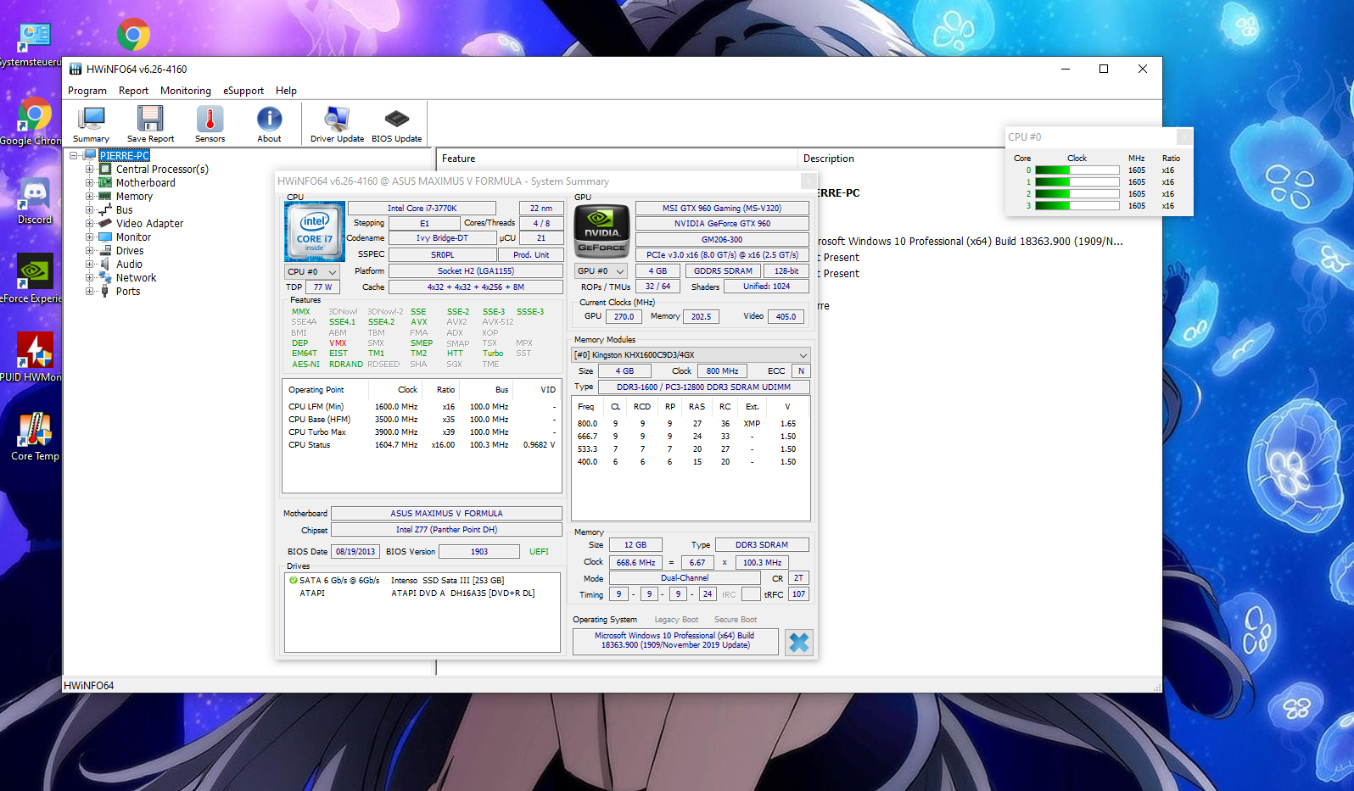
Task: Click HWiNFO64 title bar app icon
Action: [76, 69]
